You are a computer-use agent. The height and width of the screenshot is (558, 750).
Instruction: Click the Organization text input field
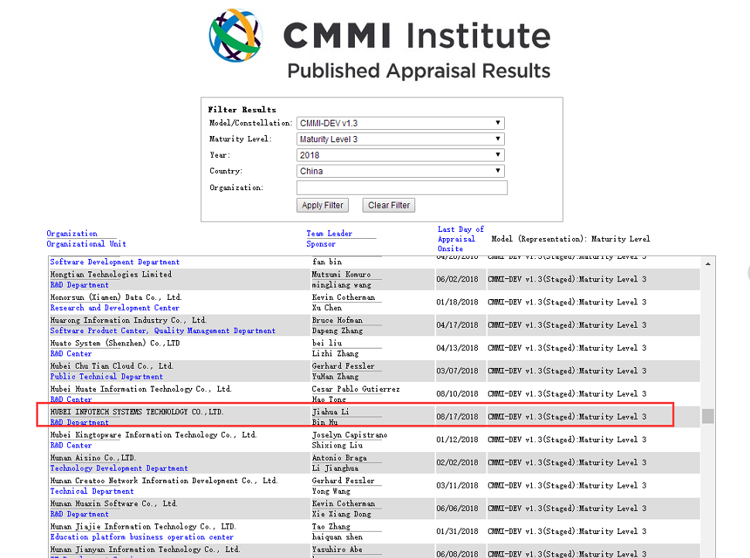point(402,188)
